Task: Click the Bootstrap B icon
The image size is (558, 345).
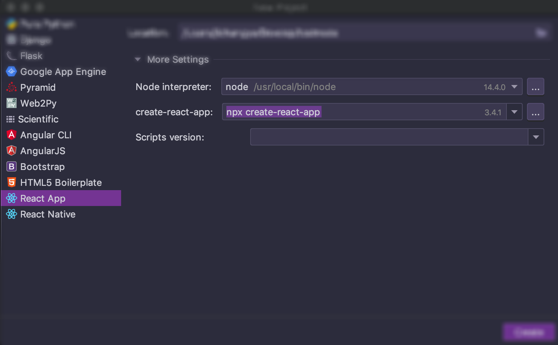Action: coord(12,167)
